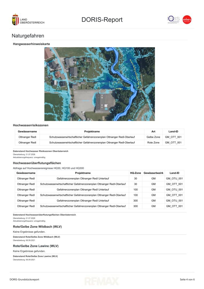Click the red circular 'ober' logo

(x=187, y=20)
